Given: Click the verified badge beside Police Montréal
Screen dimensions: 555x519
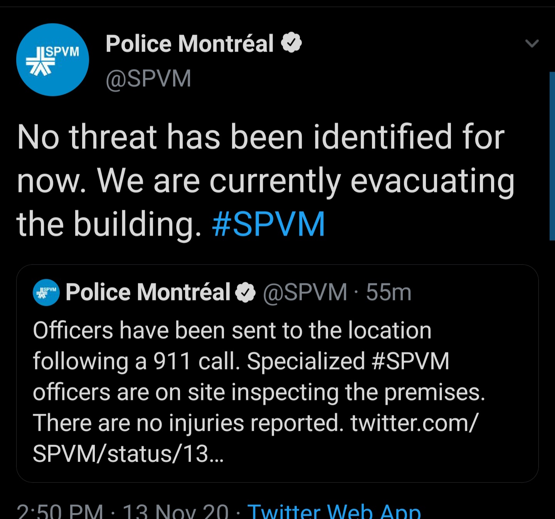Looking at the screenshot, I should coord(291,42).
